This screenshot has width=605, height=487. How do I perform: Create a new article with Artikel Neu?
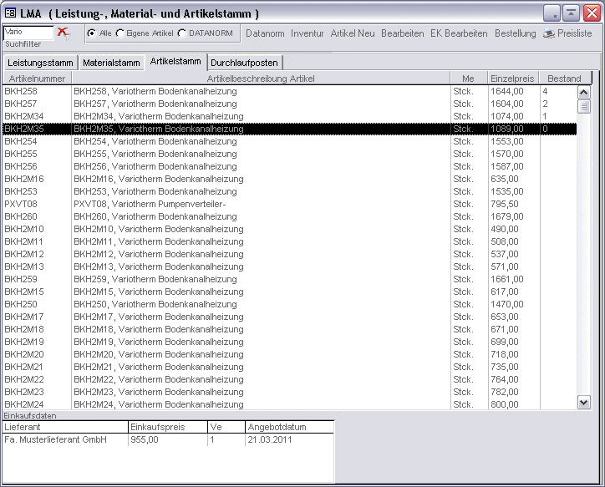click(353, 33)
